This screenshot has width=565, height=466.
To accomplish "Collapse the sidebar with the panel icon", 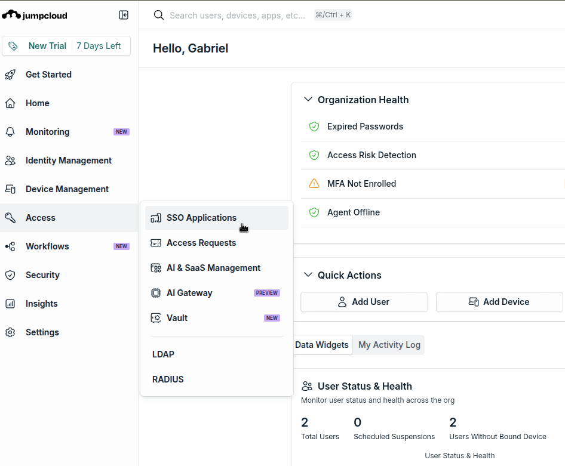I will [x=124, y=15].
